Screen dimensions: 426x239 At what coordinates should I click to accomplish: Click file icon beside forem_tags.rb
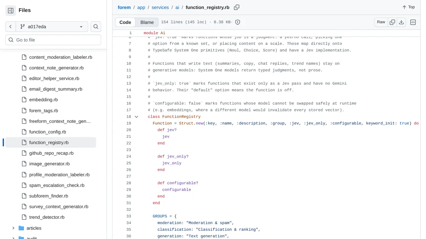pos(24,111)
